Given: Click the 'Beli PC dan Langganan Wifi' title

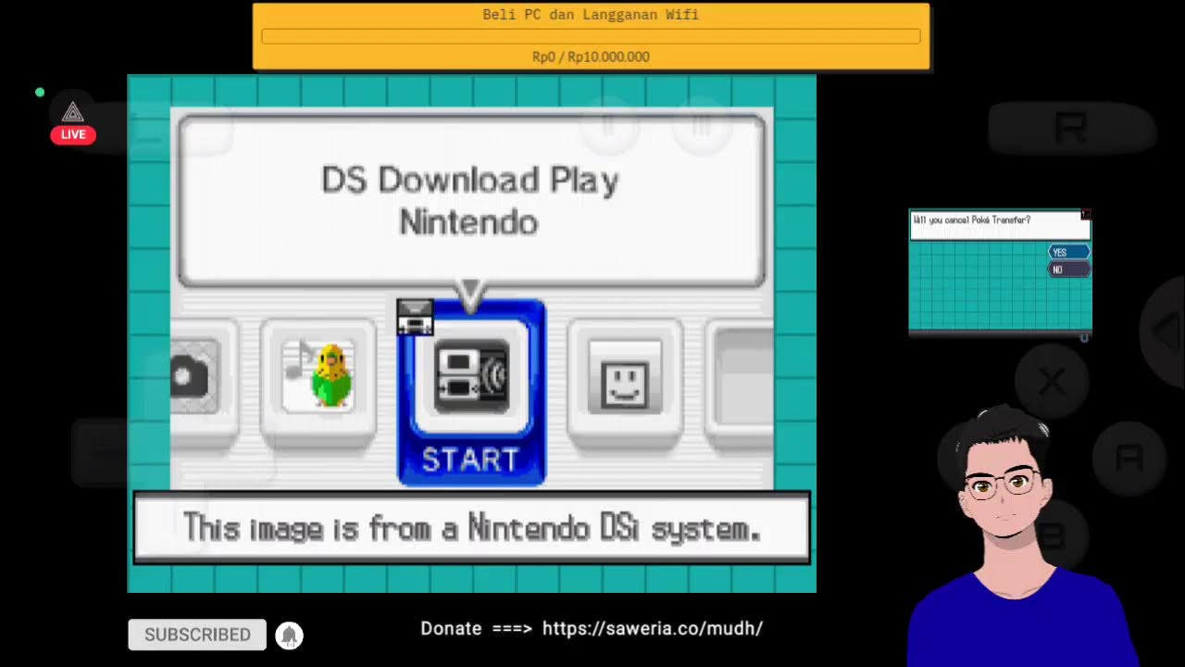Looking at the screenshot, I should click(x=591, y=15).
